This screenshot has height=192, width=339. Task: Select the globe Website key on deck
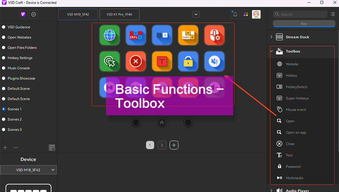110,35
